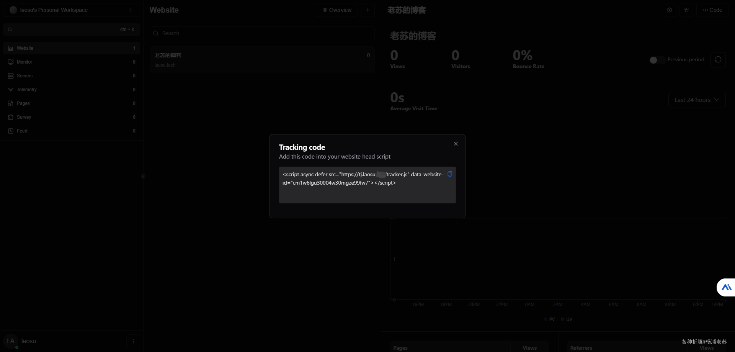Open the Last 24 hours dropdown
735x352 pixels.
(697, 100)
